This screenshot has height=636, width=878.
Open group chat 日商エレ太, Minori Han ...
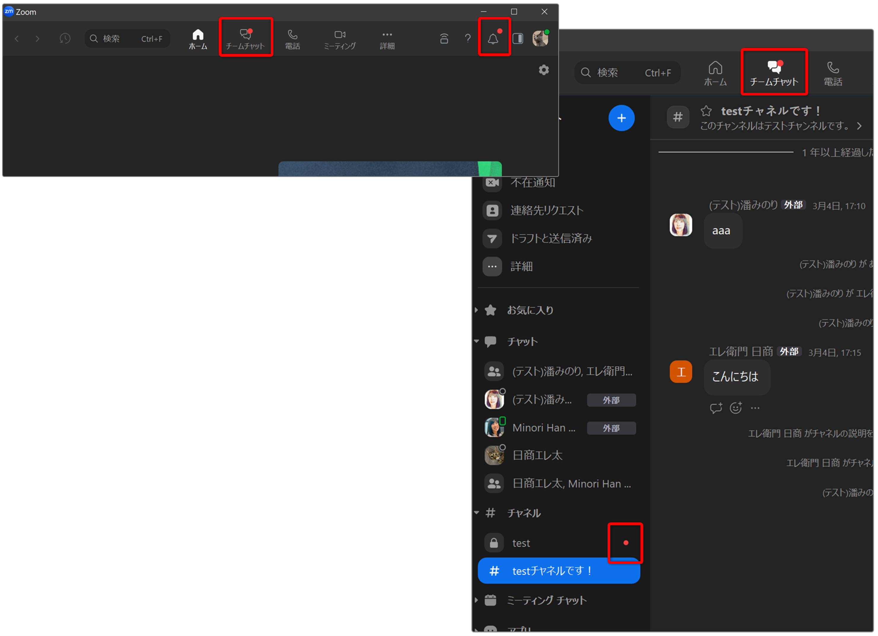click(559, 484)
